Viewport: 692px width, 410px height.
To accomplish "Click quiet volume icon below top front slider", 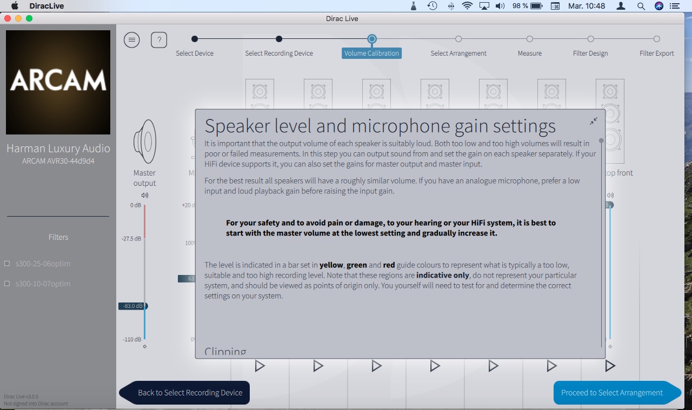I will (610, 346).
